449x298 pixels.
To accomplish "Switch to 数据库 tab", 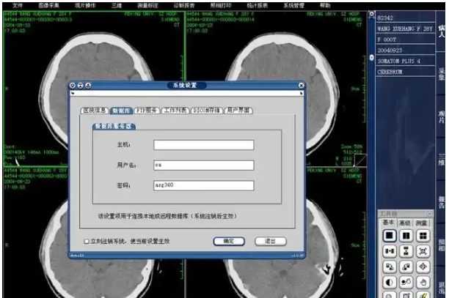I will point(121,111).
